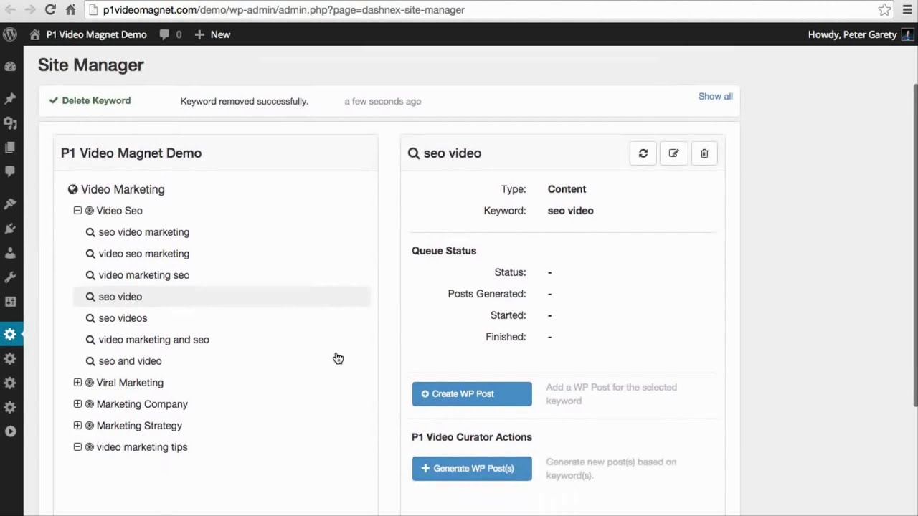Select the Marketing Strategy group label

click(139, 426)
